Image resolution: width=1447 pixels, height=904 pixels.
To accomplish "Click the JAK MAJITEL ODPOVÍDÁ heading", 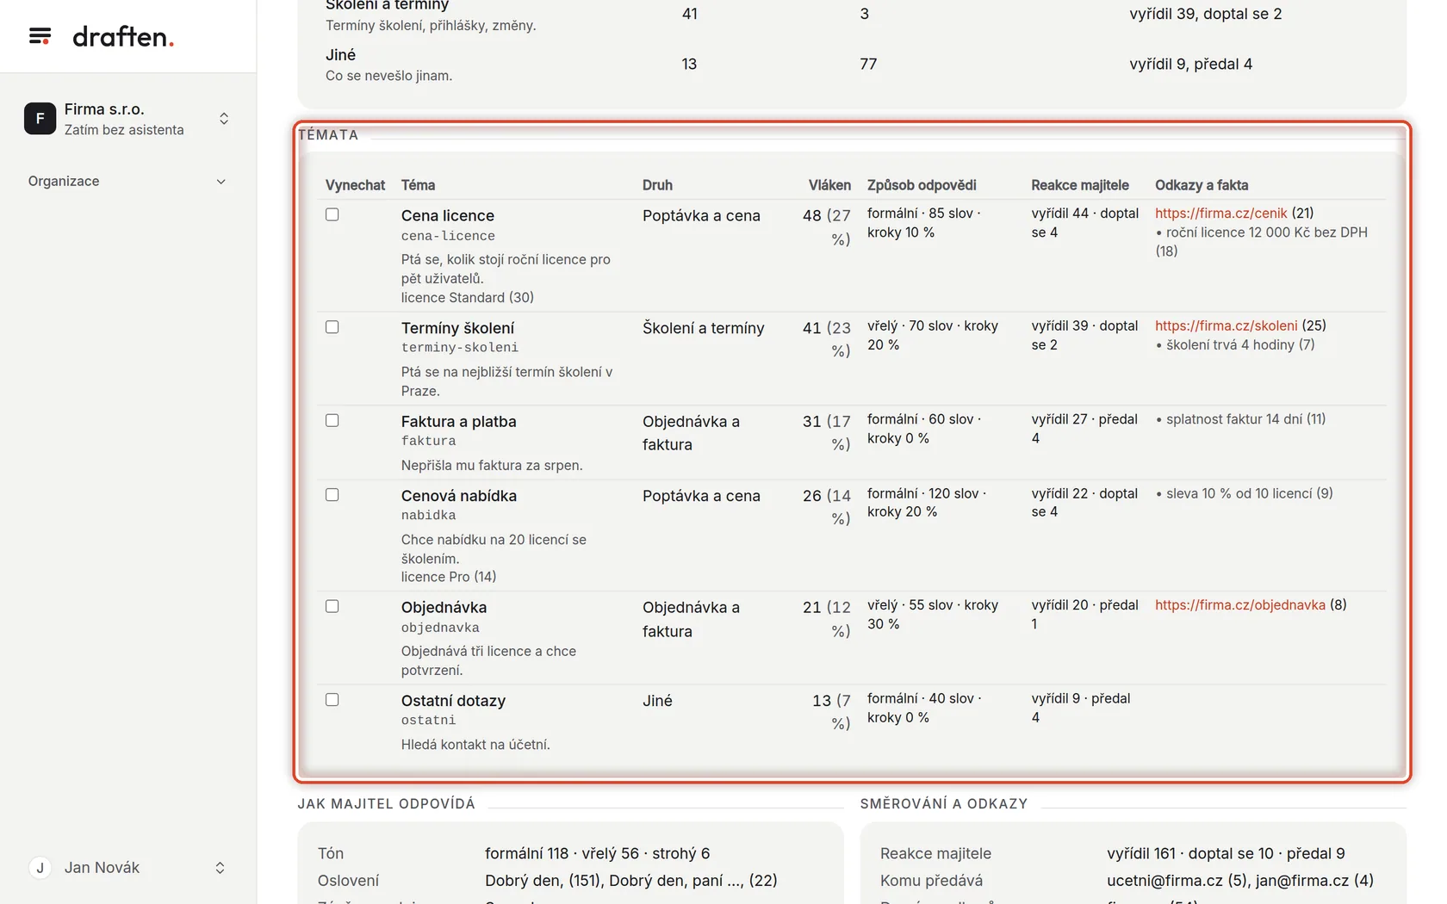I will [x=387, y=804].
